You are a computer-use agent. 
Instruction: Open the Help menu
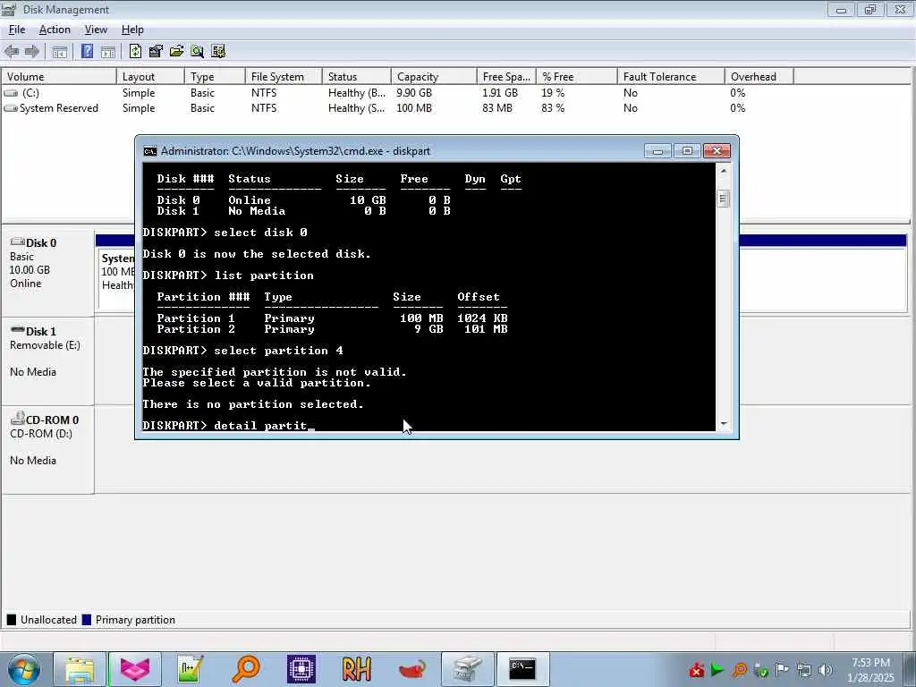pos(132,30)
